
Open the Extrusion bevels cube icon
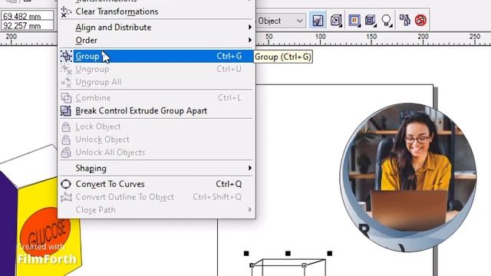click(x=370, y=21)
